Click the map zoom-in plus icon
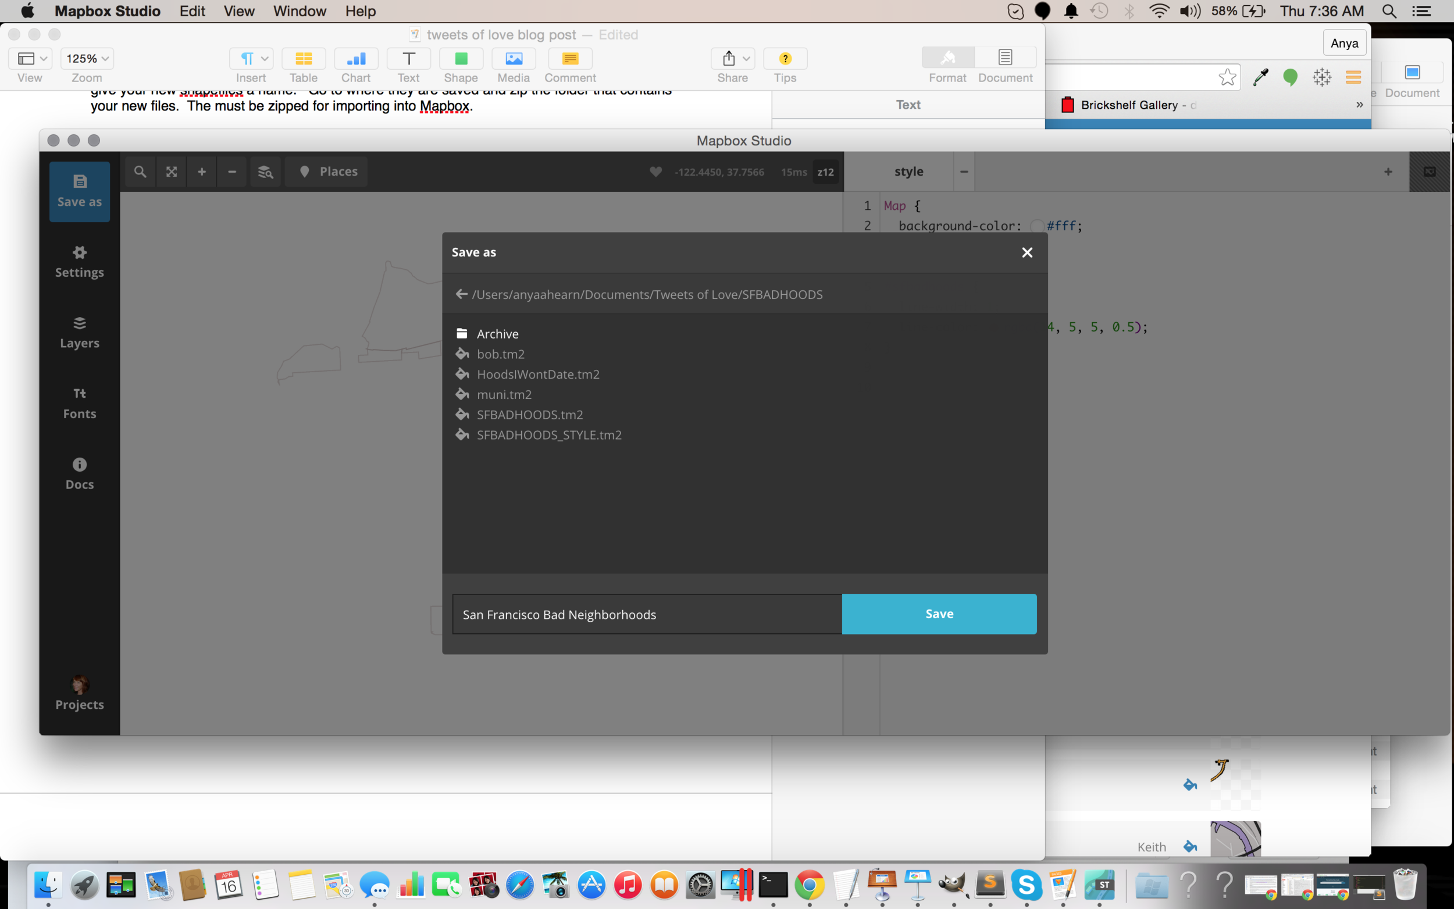Viewport: 1454px width, 909px height. coord(202,172)
